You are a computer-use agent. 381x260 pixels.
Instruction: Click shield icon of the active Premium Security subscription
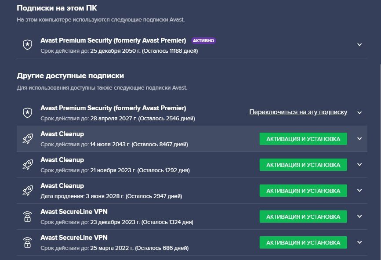[x=27, y=45]
